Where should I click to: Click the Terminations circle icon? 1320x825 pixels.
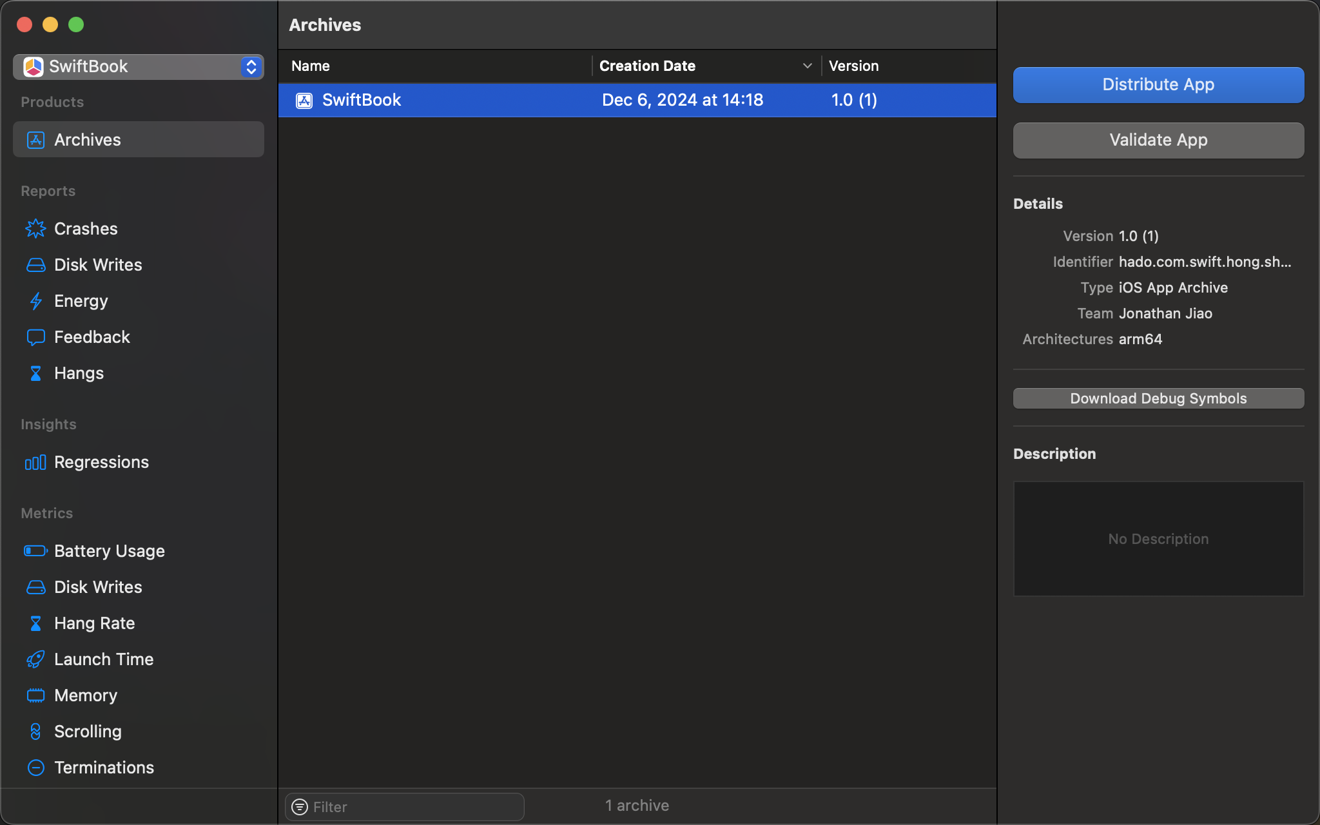coord(35,768)
